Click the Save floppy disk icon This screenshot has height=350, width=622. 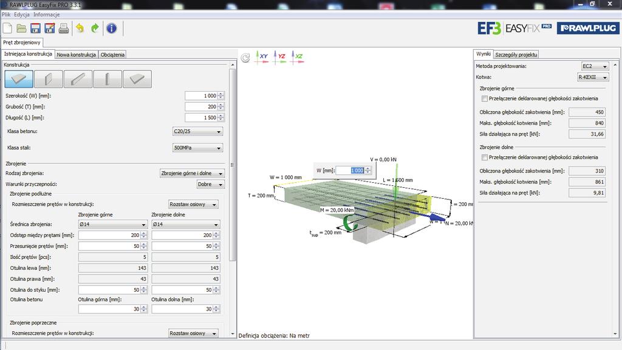coord(36,28)
